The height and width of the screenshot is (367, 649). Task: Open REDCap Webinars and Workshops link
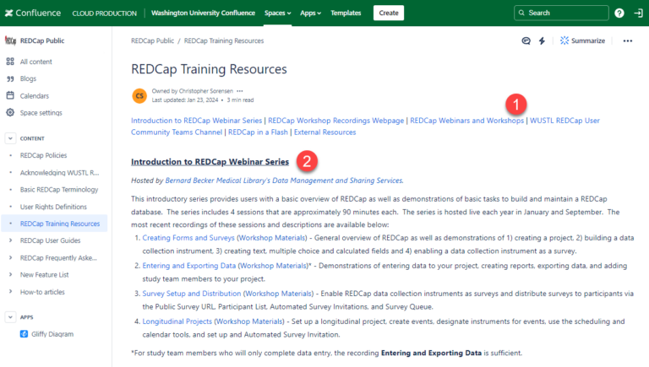coord(466,121)
